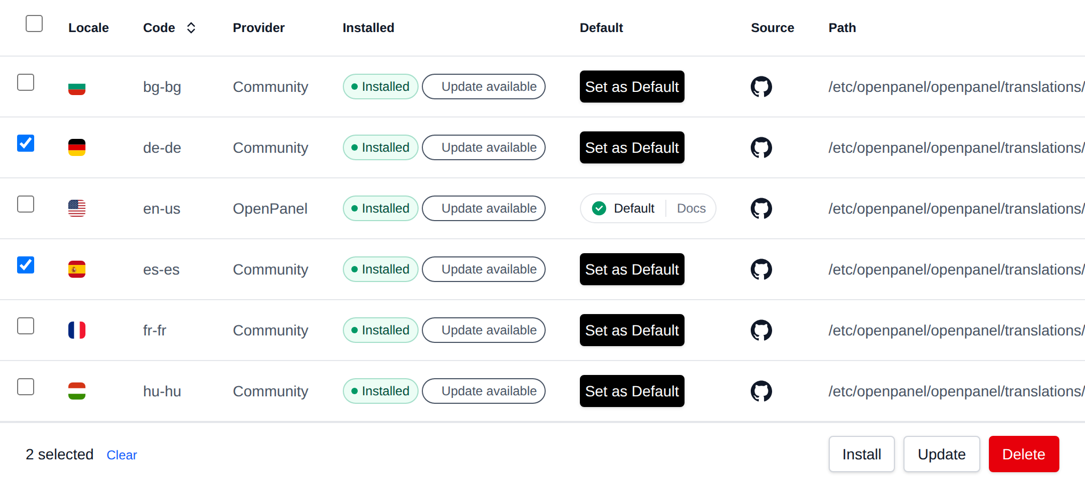1085x485 pixels.
Task: Click Update available badge for fr-fr
Action: coord(484,330)
